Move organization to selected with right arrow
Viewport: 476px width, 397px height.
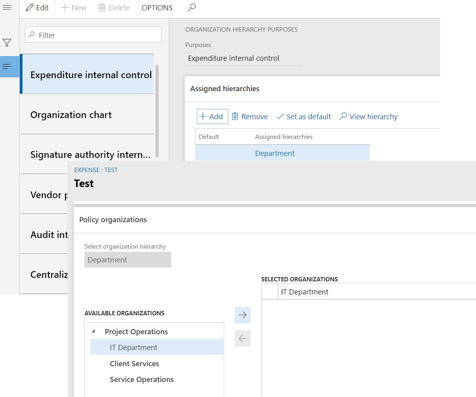coord(242,315)
